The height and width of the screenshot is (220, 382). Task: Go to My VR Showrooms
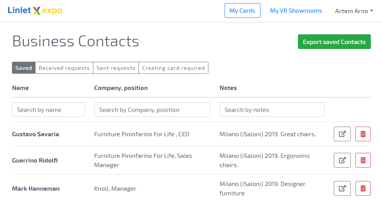pos(296,11)
